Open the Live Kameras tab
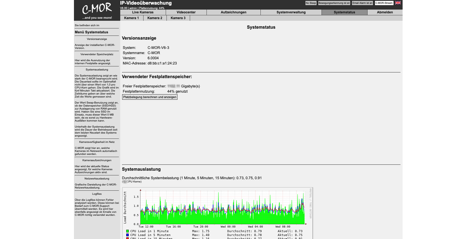 [x=143, y=12]
